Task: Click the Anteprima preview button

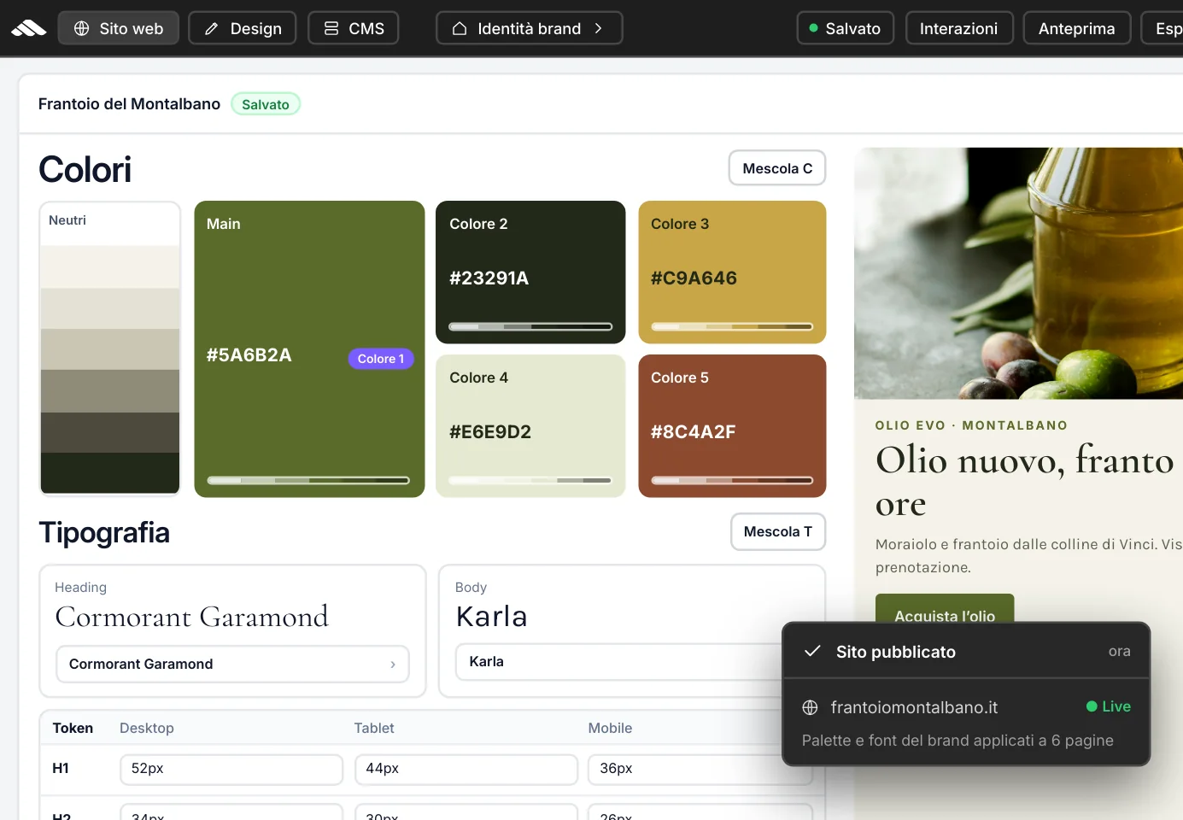Action: click(1077, 28)
